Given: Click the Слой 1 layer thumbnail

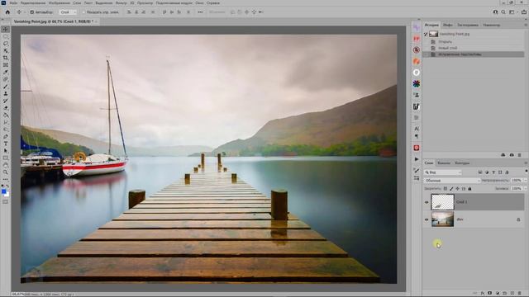Looking at the screenshot, I should coord(443,202).
